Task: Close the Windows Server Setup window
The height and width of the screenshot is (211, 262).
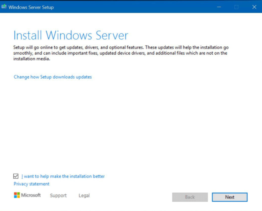Action: coord(254,7)
